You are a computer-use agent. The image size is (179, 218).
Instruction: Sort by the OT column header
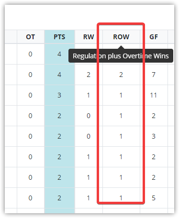pos(31,37)
